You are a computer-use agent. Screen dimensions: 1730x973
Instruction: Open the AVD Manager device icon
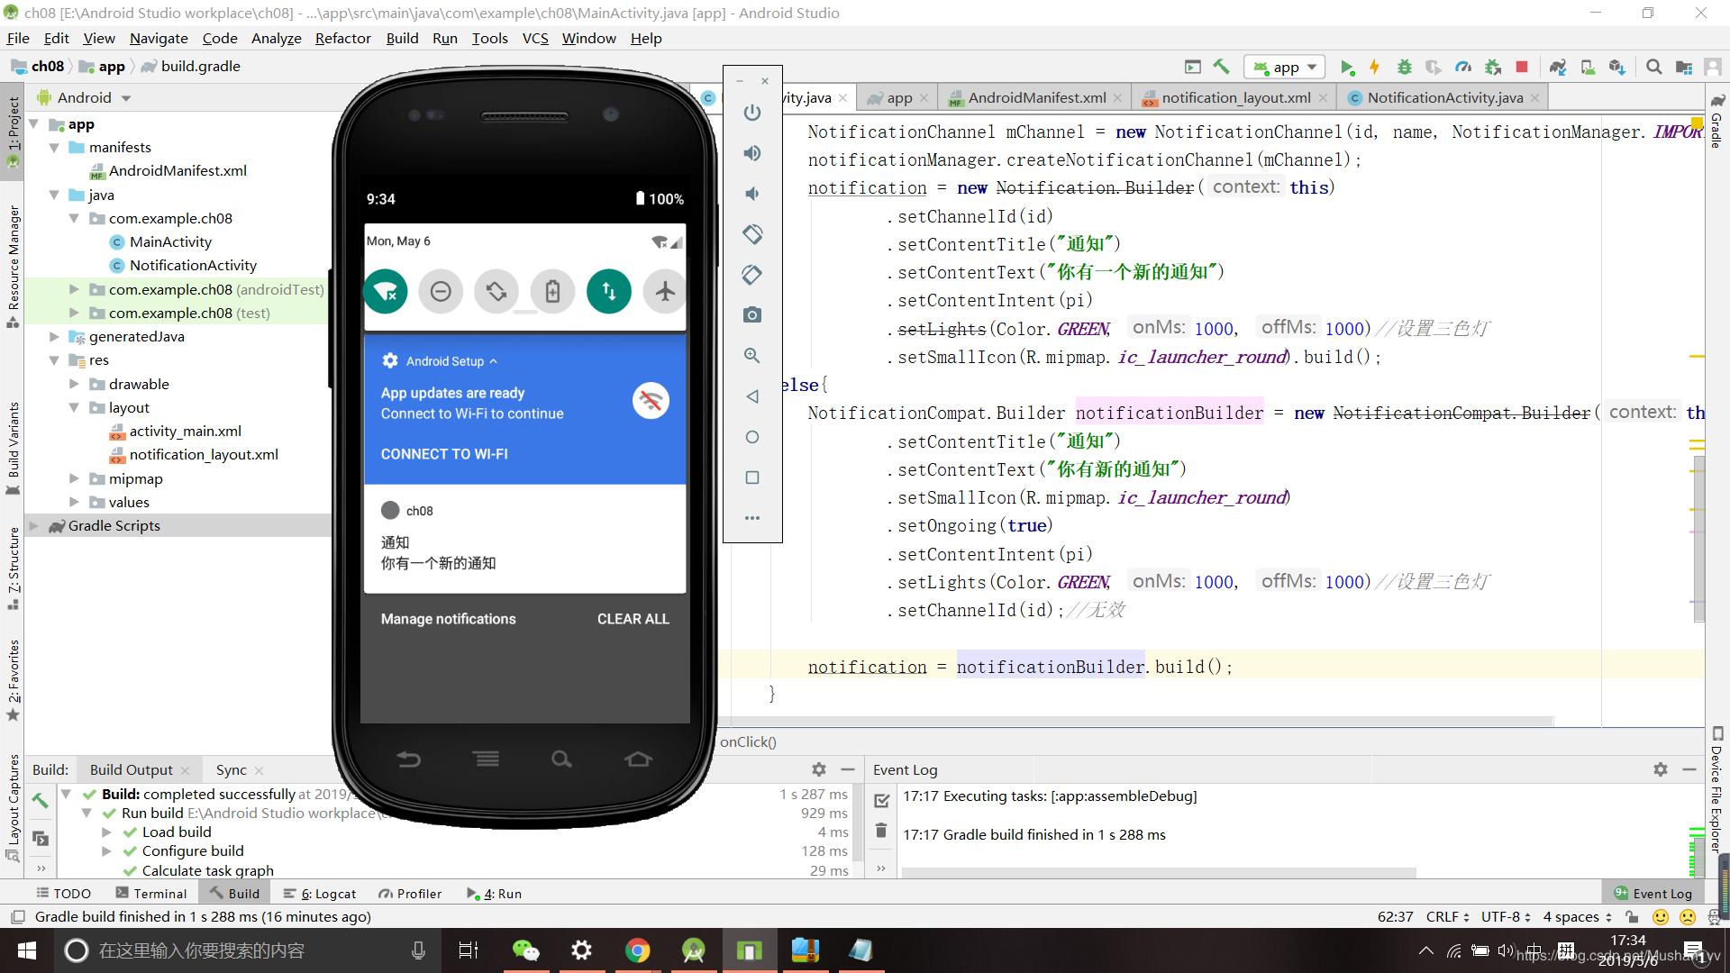(x=1588, y=66)
